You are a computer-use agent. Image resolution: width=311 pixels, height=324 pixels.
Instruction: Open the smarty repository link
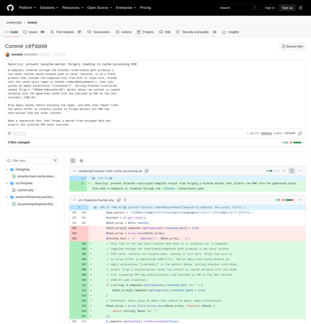[x=32, y=22]
